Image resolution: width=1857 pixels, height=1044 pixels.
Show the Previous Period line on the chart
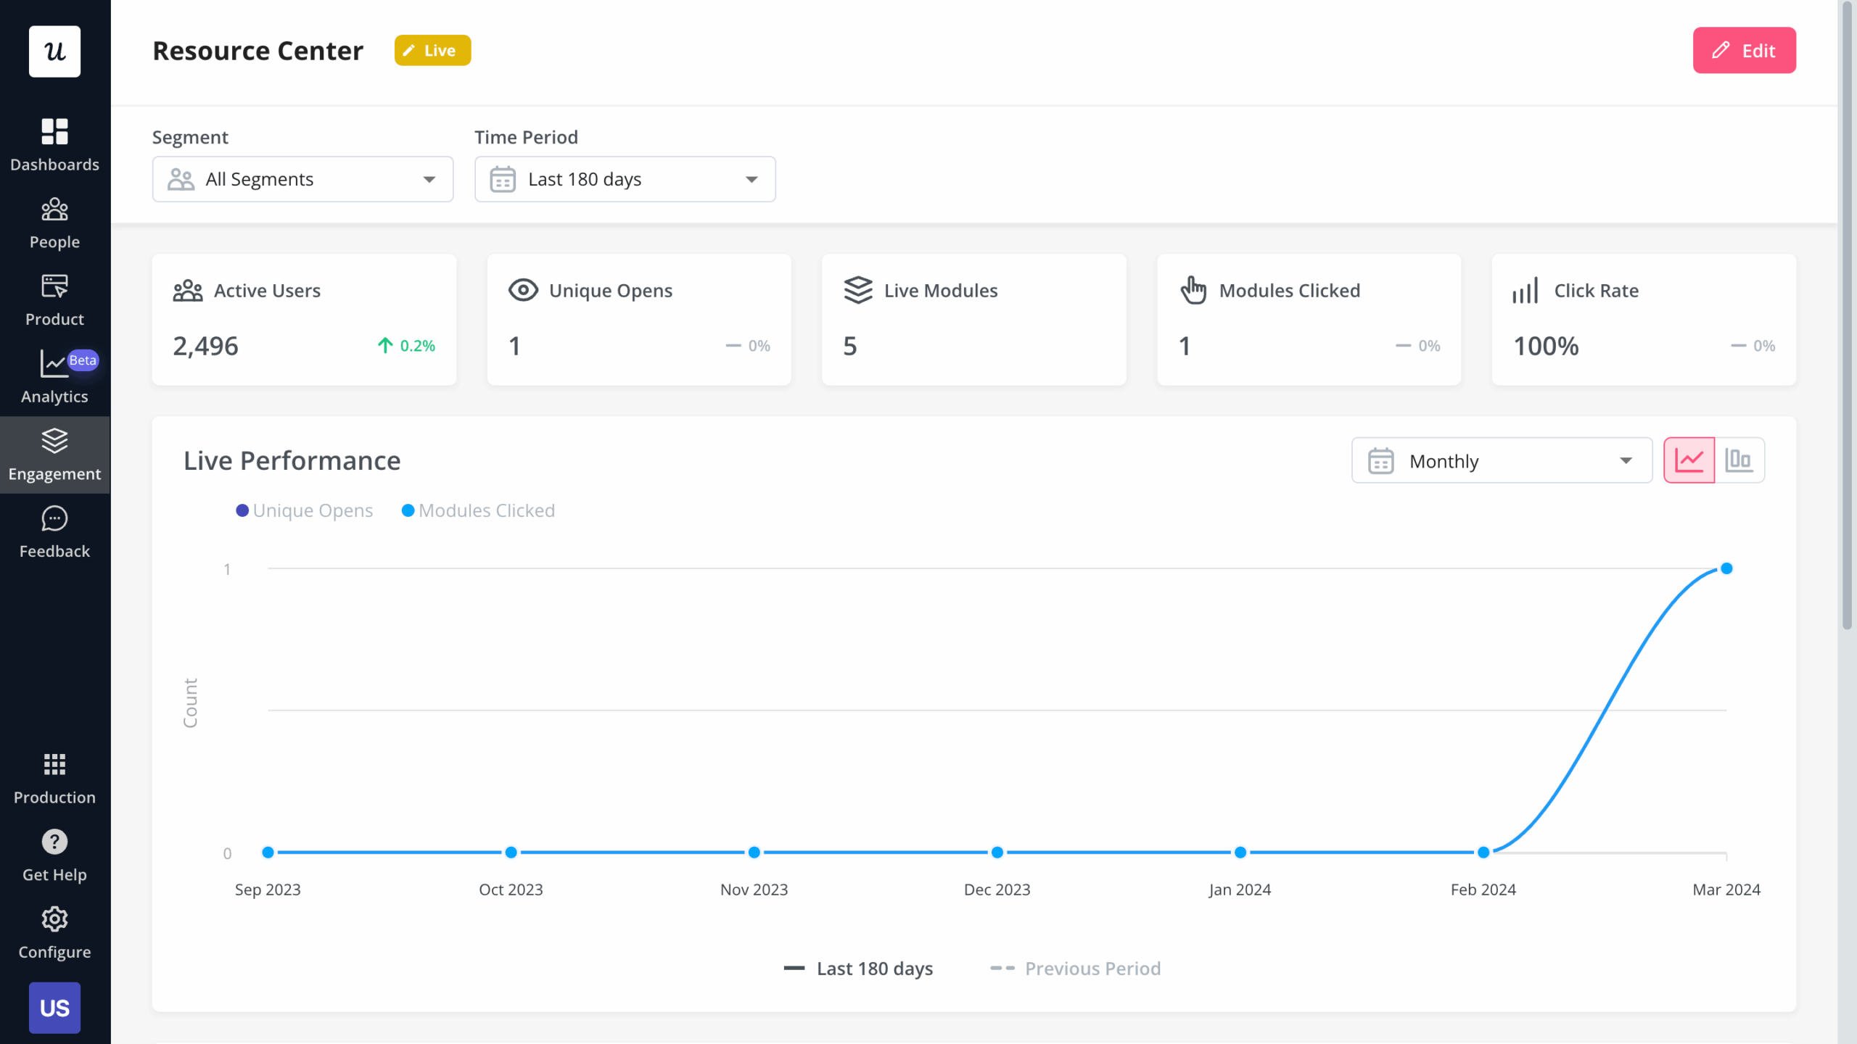[1076, 968]
